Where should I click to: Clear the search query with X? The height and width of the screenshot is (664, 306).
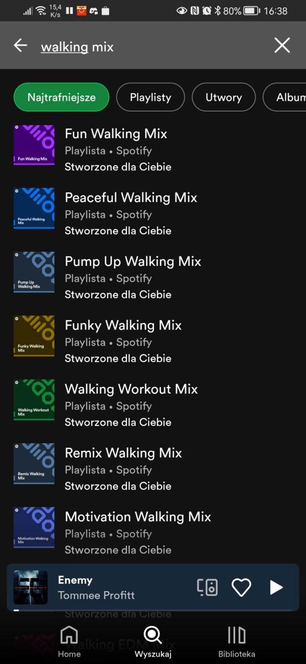point(282,45)
